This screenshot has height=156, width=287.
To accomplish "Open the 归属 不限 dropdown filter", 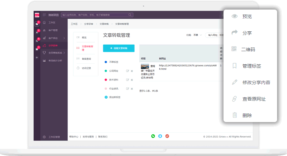I will point(197,35).
